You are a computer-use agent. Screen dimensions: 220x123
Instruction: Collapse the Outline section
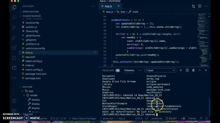pos(27,87)
